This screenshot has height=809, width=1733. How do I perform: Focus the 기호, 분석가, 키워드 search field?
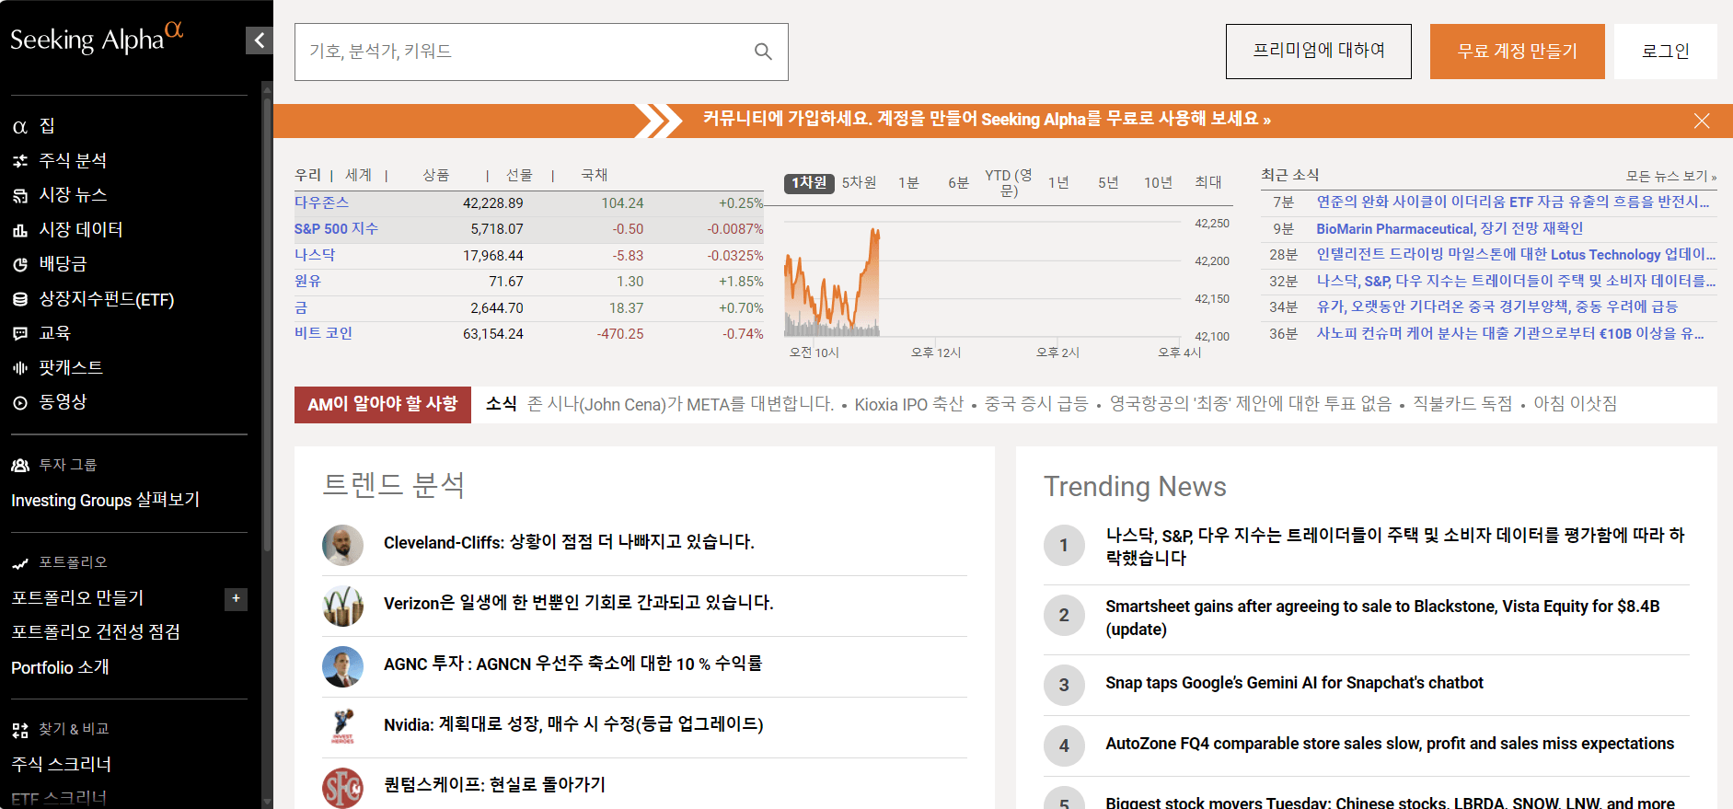pyautogui.click(x=541, y=52)
